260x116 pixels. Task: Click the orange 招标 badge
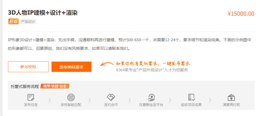(13, 21)
